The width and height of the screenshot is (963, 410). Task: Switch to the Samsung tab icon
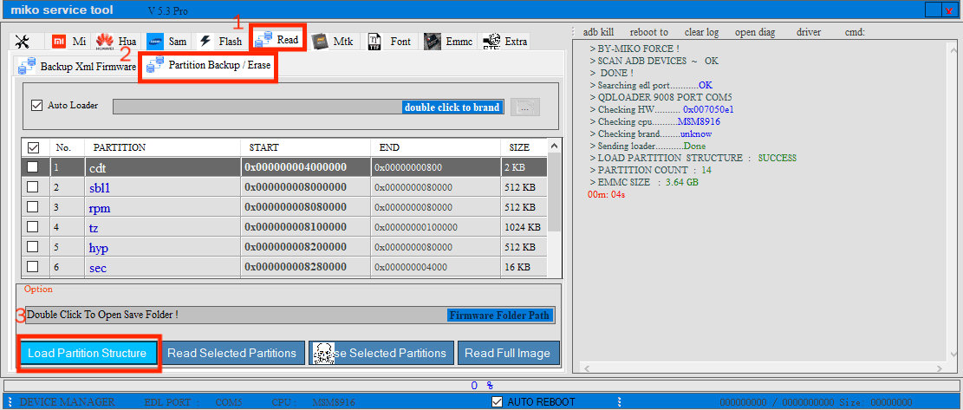156,42
